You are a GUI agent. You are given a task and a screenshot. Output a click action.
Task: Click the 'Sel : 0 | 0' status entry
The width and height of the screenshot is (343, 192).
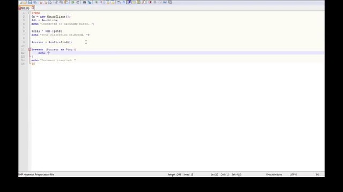(236, 174)
